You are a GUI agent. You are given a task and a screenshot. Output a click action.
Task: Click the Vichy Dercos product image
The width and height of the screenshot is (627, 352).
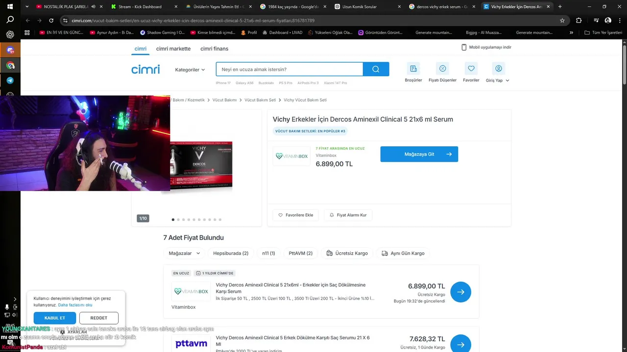201,166
